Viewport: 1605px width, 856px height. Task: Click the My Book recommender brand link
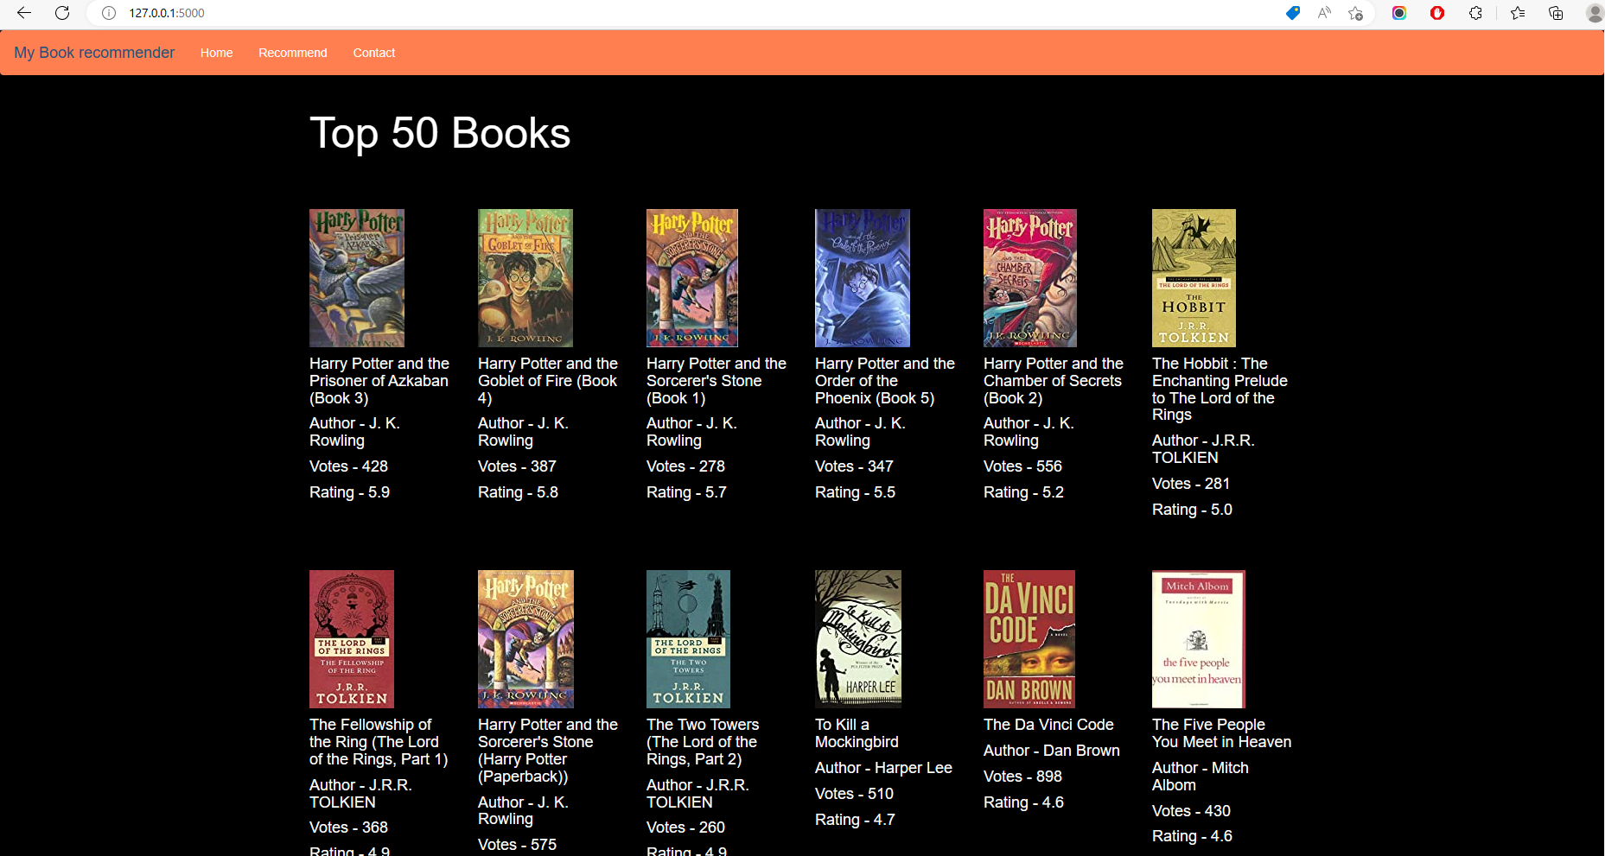pos(93,53)
